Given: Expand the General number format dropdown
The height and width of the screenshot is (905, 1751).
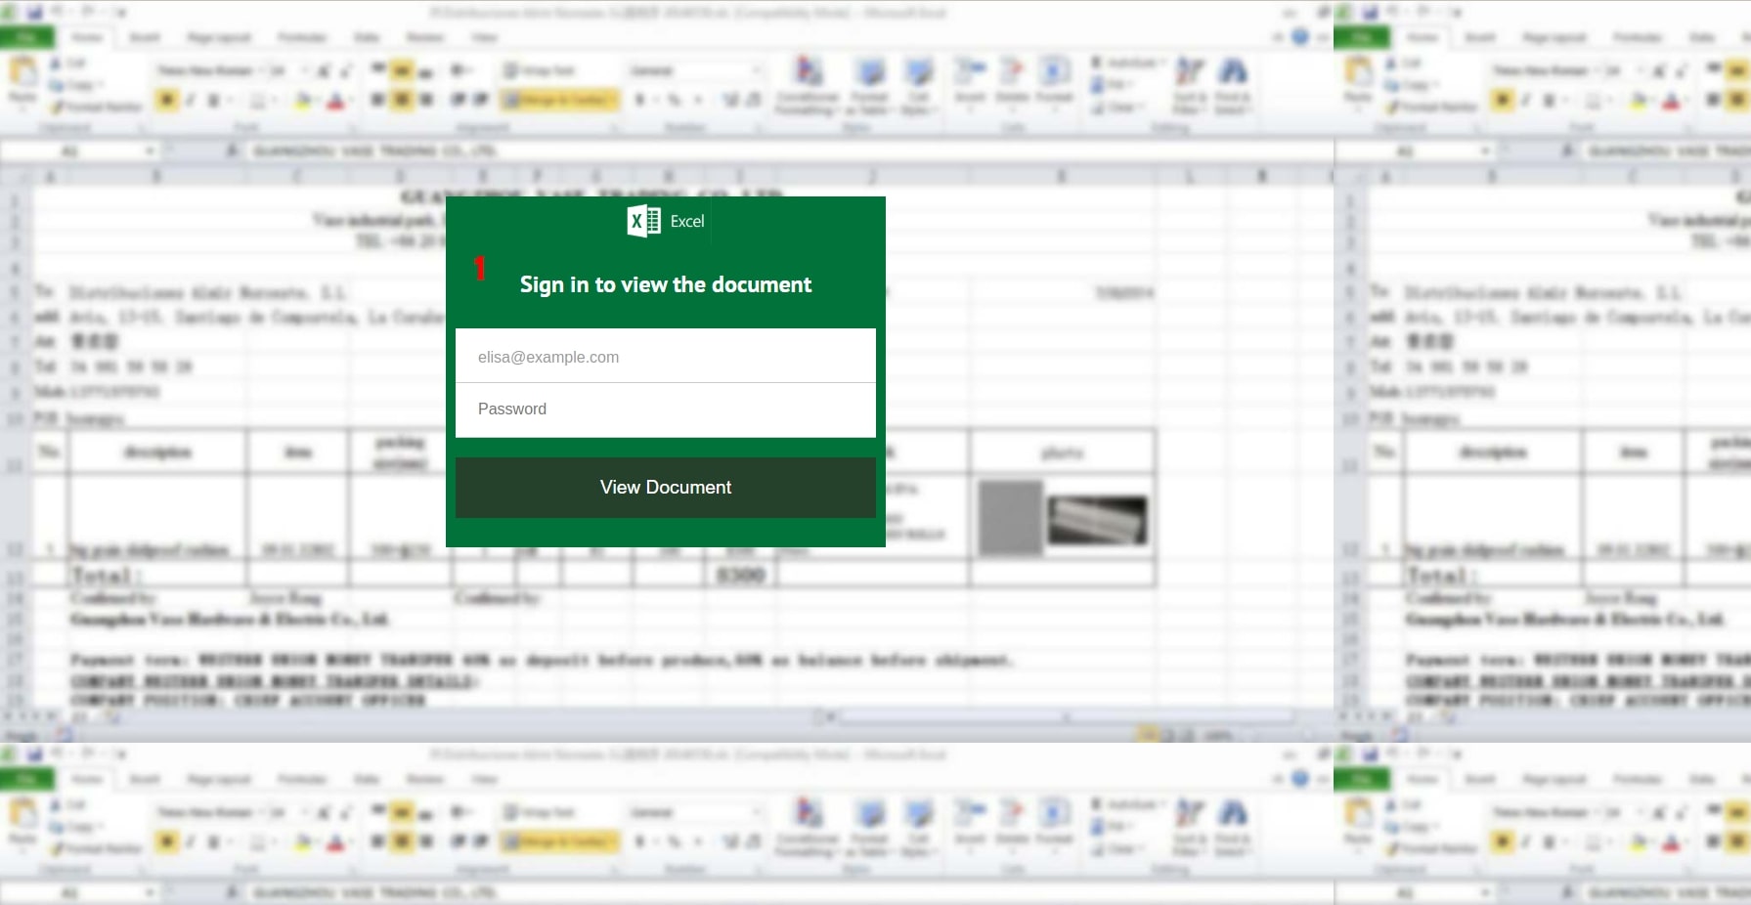Looking at the screenshot, I should pos(695,70).
